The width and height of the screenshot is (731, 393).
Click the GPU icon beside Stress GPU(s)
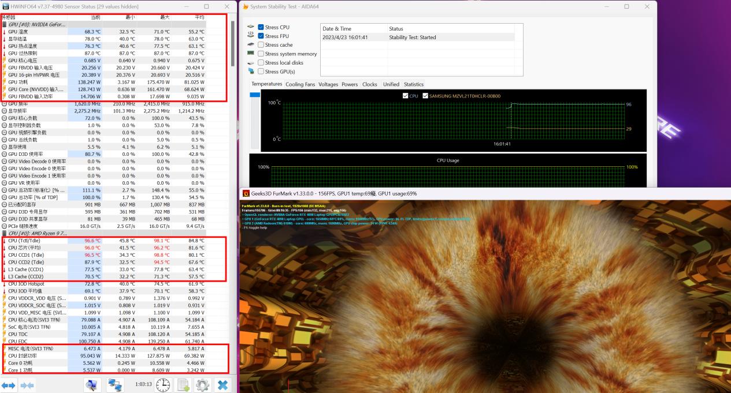251,70
